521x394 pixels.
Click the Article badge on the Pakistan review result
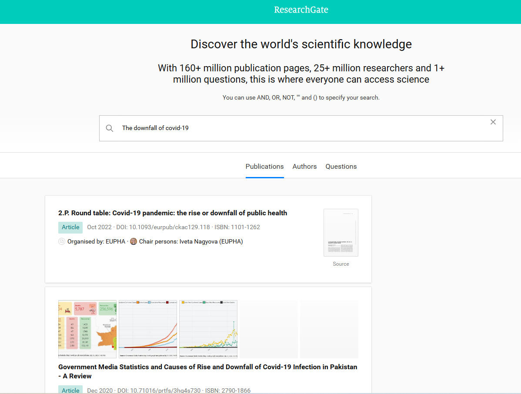pyautogui.click(x=70, y=390)
